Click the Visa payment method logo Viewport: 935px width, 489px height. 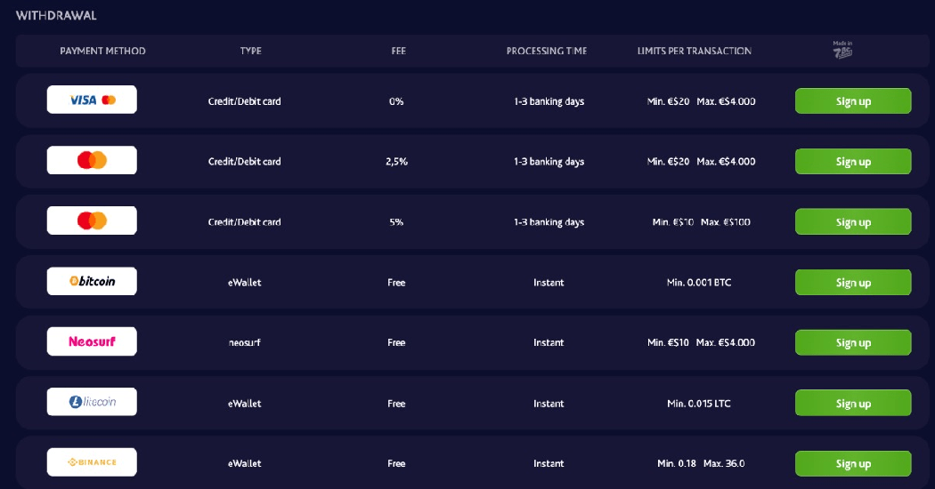tap(92, 100)
